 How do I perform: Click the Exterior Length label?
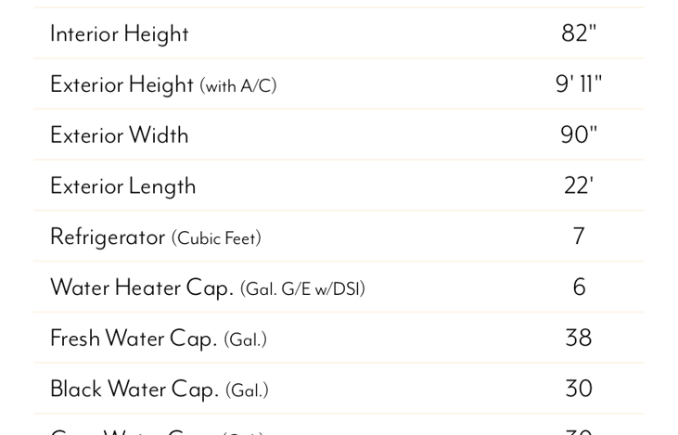click(x=123, y=186)
